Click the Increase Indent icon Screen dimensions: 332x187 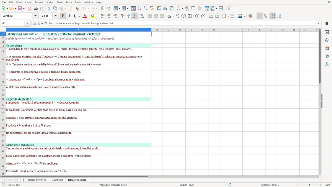tap(211, 16)
